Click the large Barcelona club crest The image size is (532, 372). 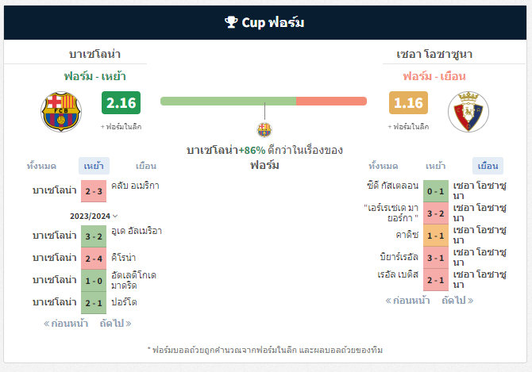[61, 112]
